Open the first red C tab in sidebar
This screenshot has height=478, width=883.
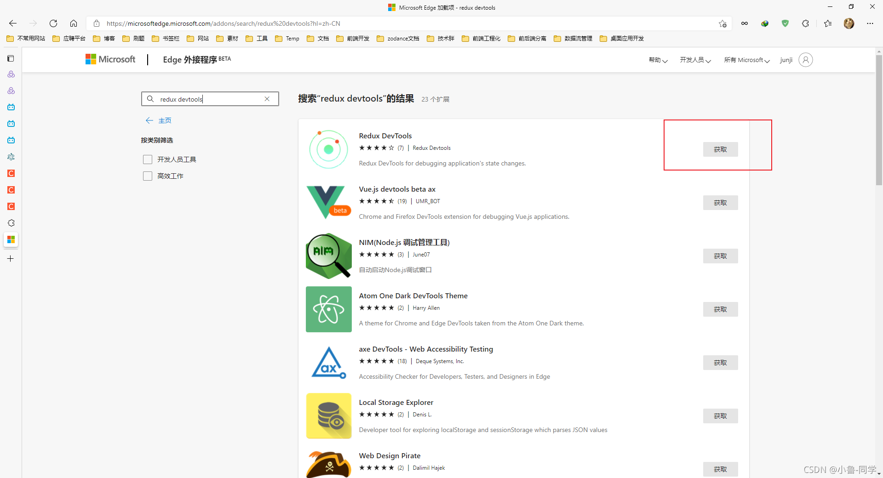tap(11, 173)
